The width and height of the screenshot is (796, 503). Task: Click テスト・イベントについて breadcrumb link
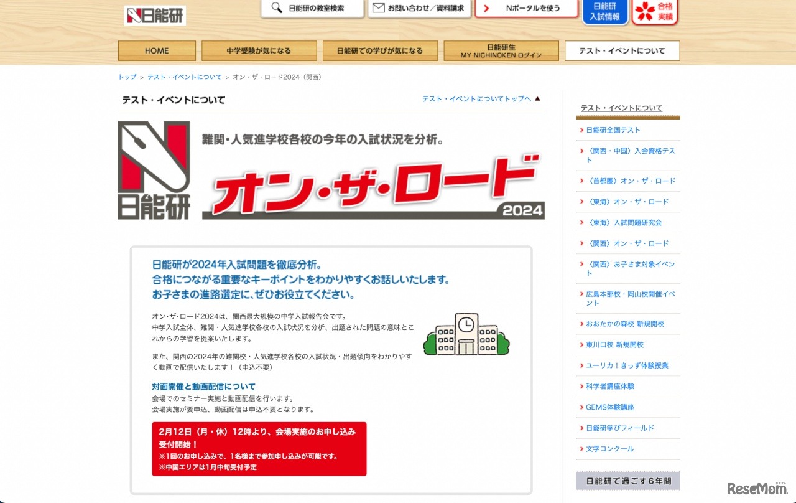coord(185,77)
